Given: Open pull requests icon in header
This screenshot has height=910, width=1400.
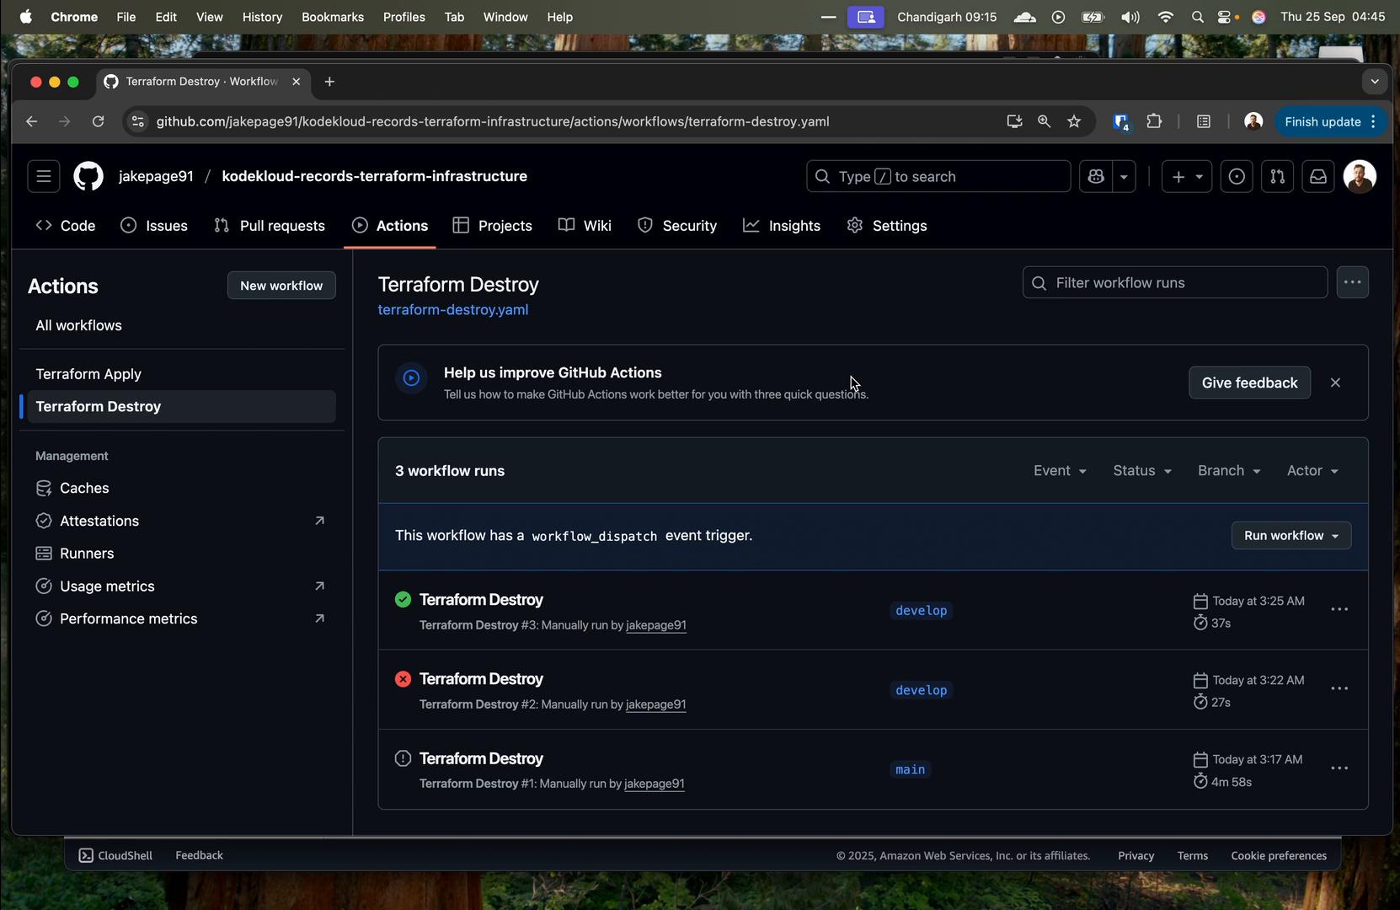Looking at the screenshot, I should [x=1278, y=177].
